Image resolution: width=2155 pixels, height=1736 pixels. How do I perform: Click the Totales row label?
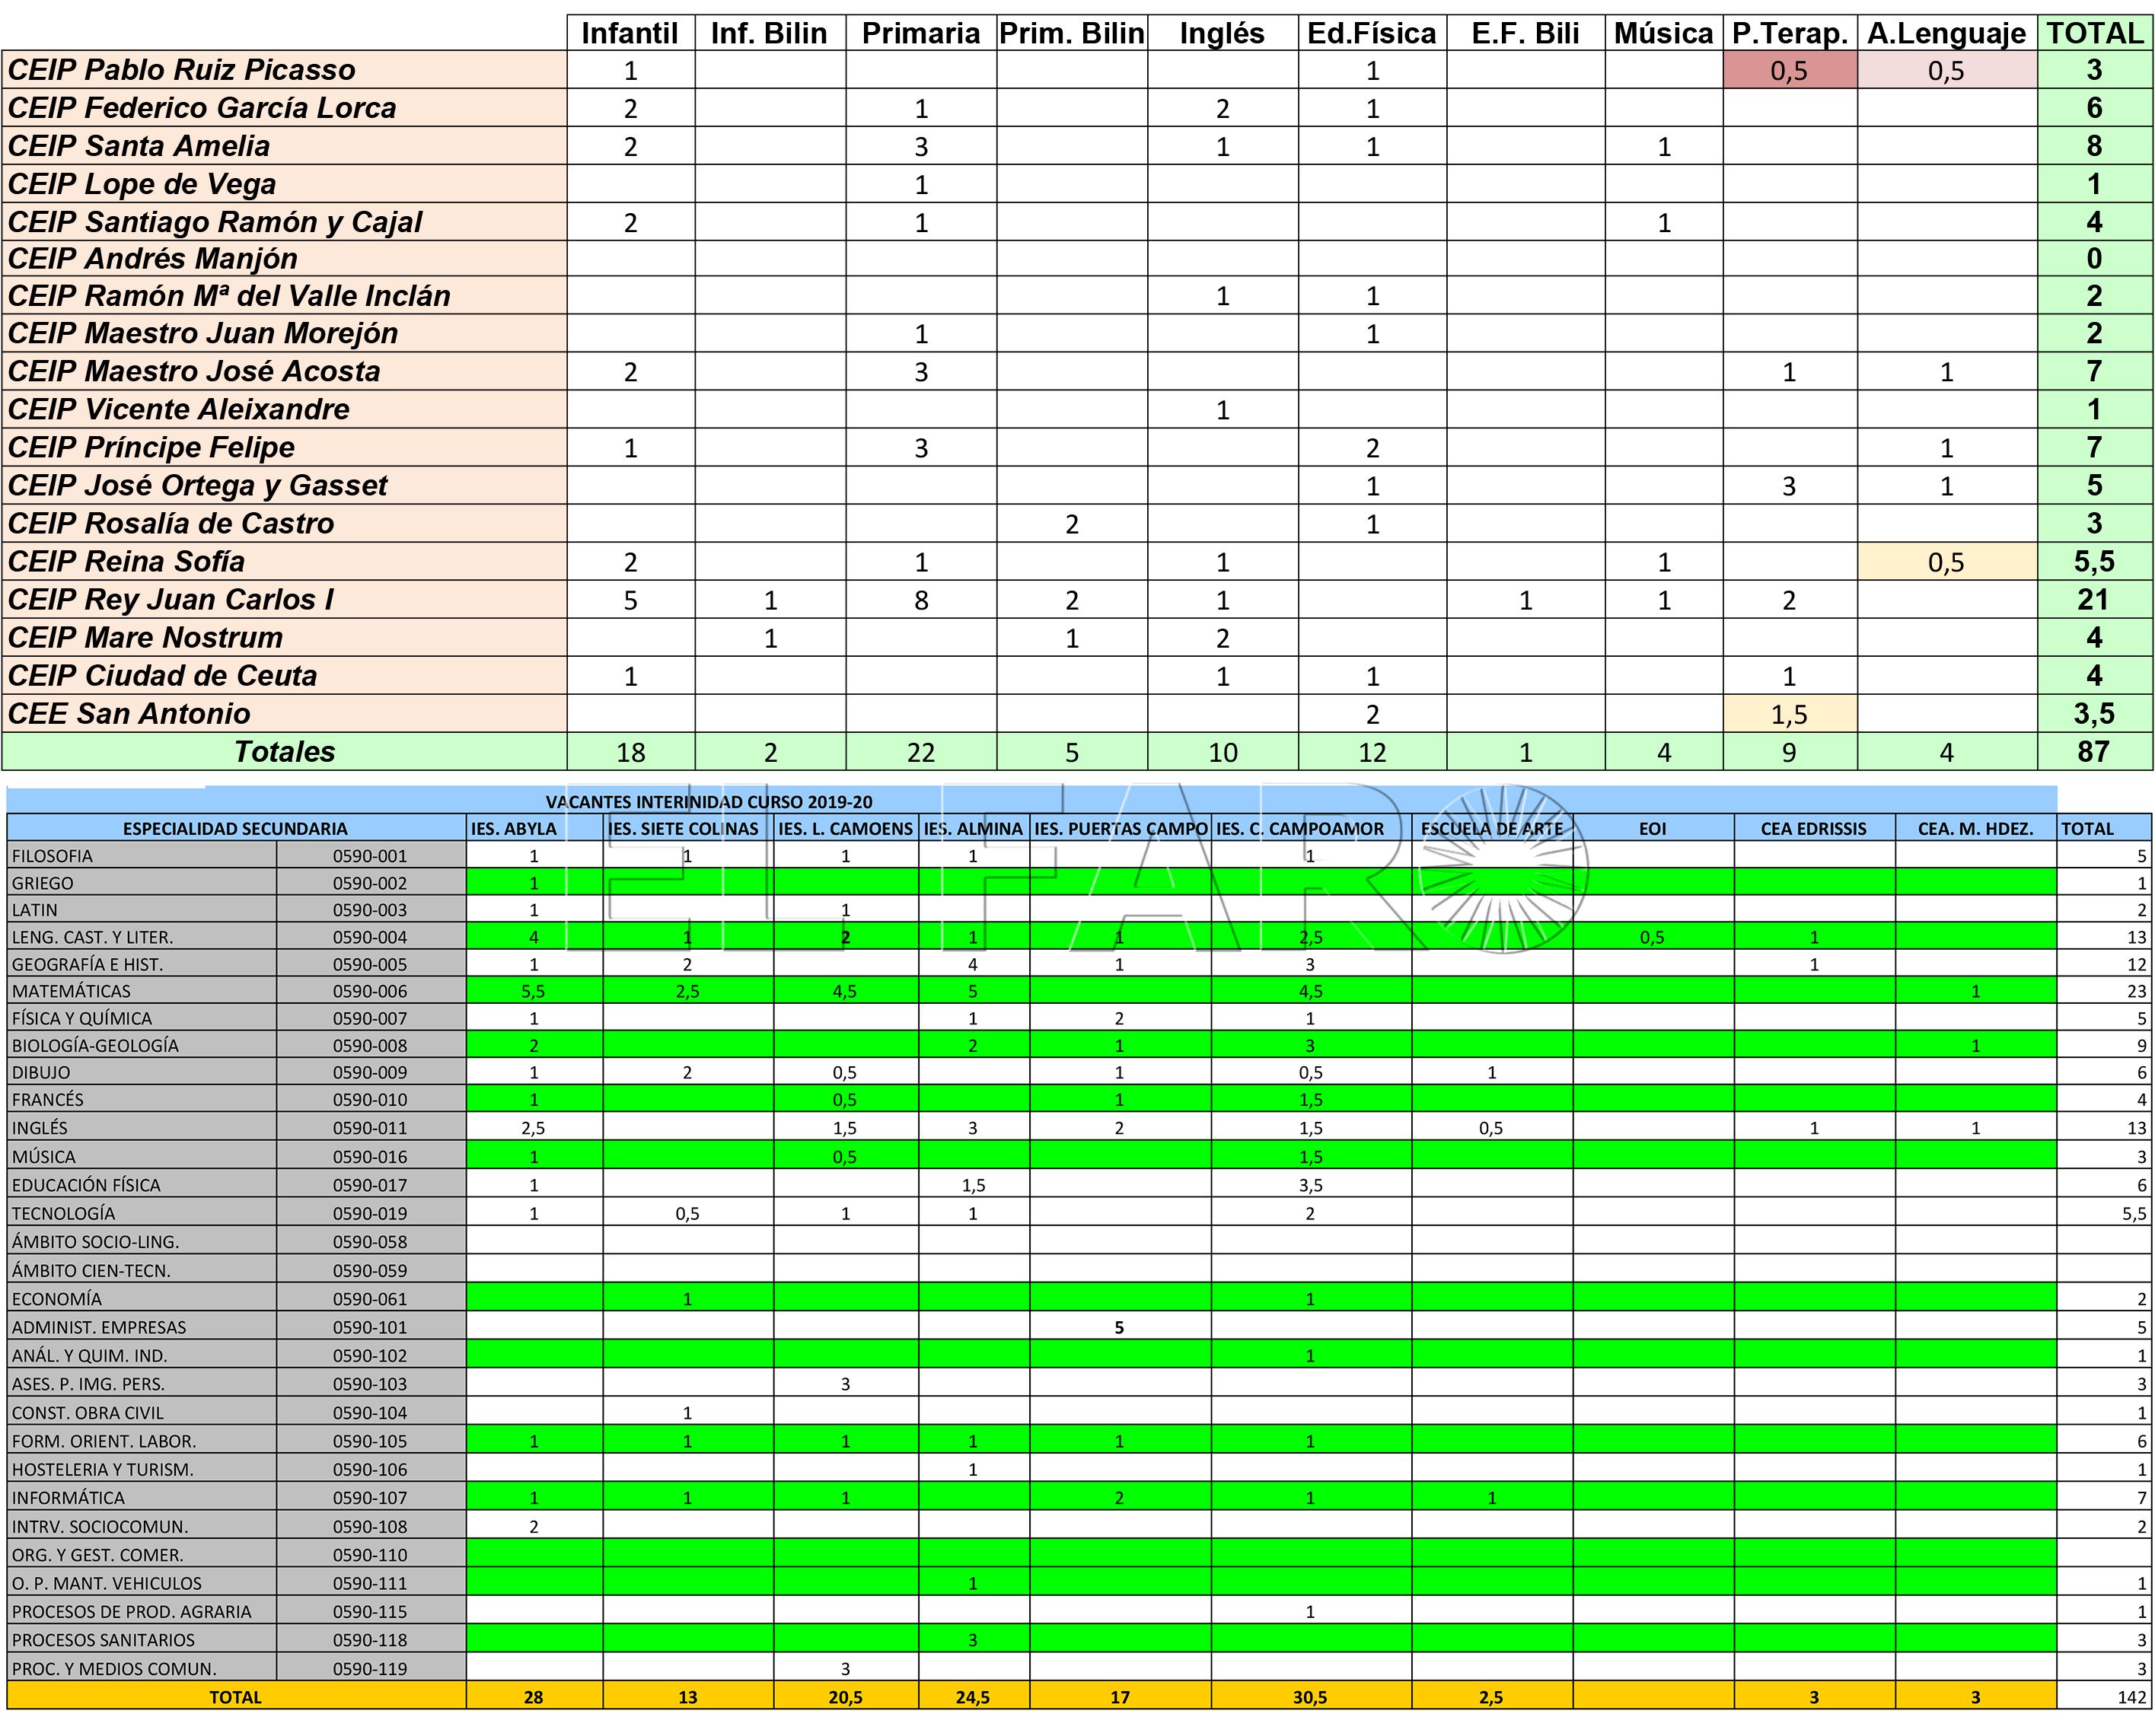click(x=284, y=752)
